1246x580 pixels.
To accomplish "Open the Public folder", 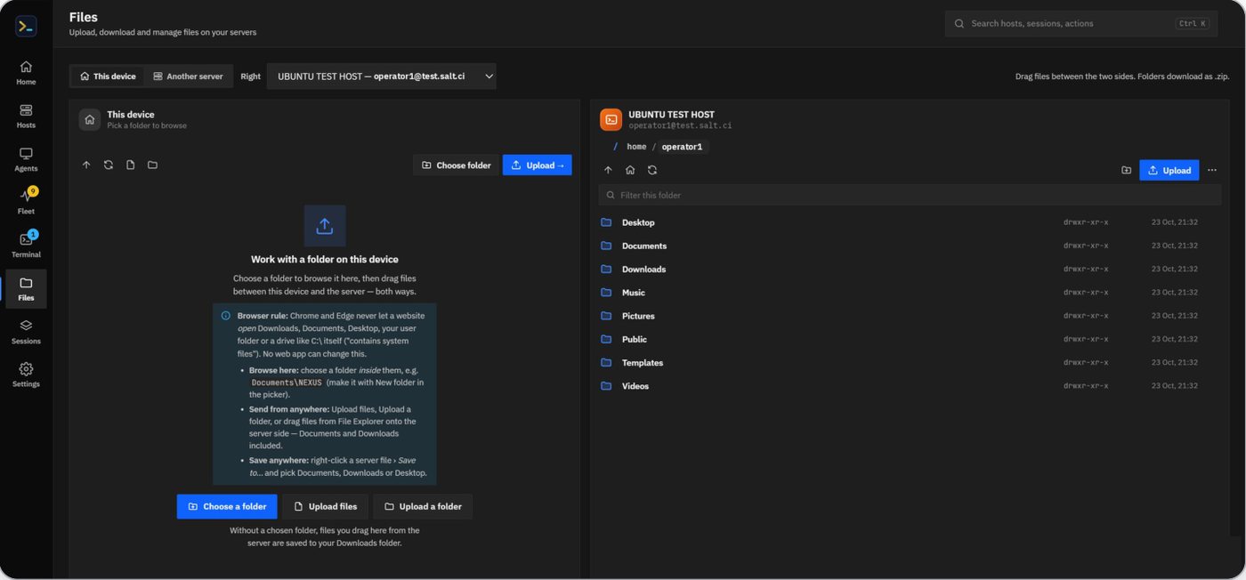I will (910, 339).
